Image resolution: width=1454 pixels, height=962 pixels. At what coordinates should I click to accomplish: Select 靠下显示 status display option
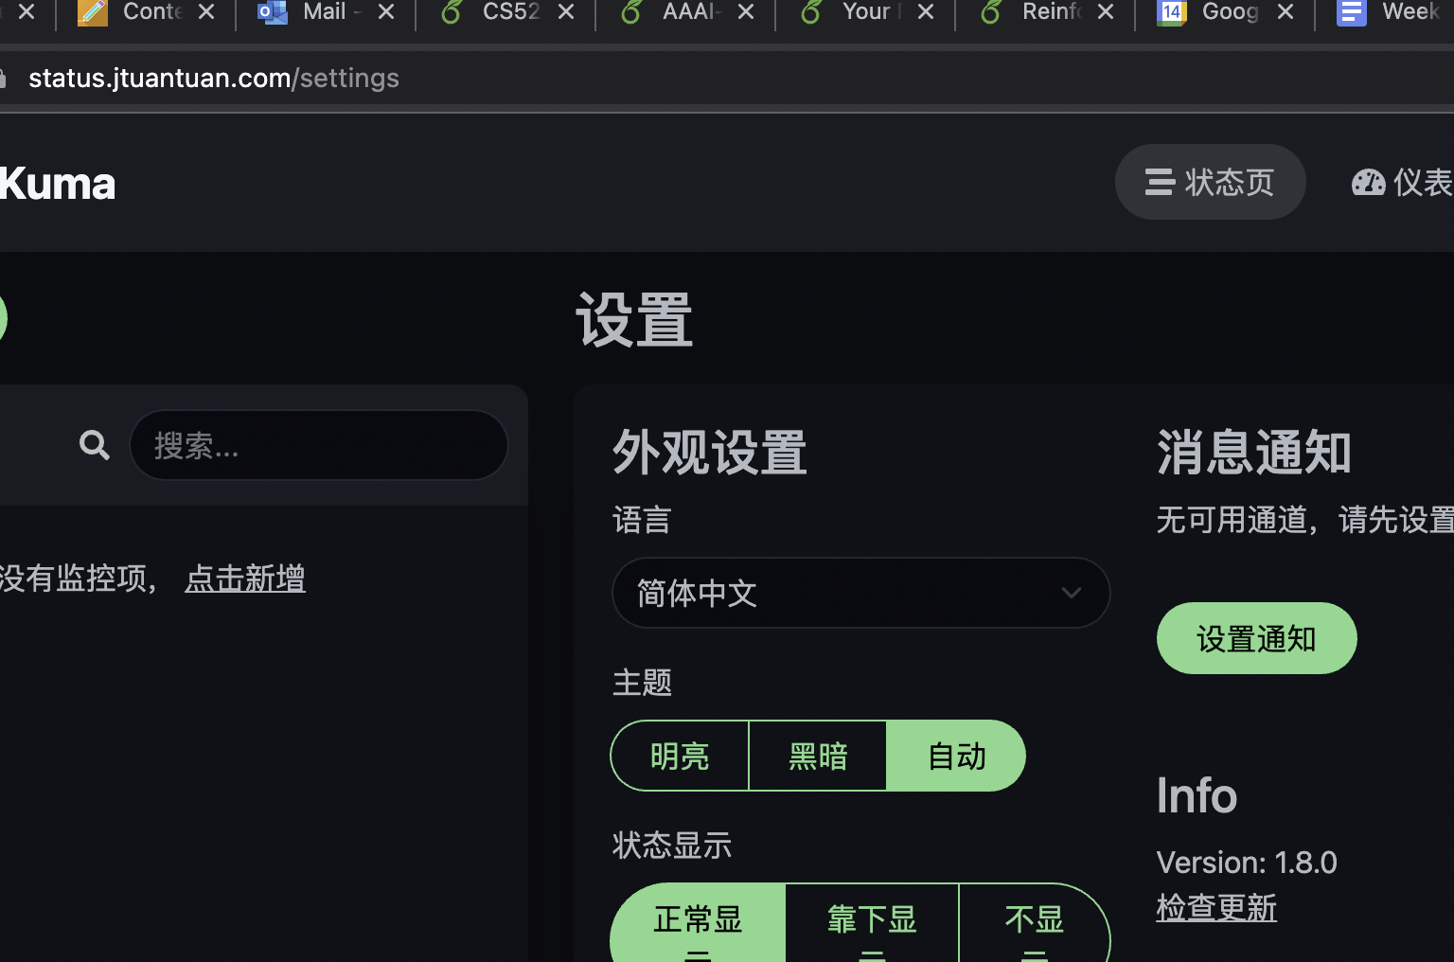872,923
